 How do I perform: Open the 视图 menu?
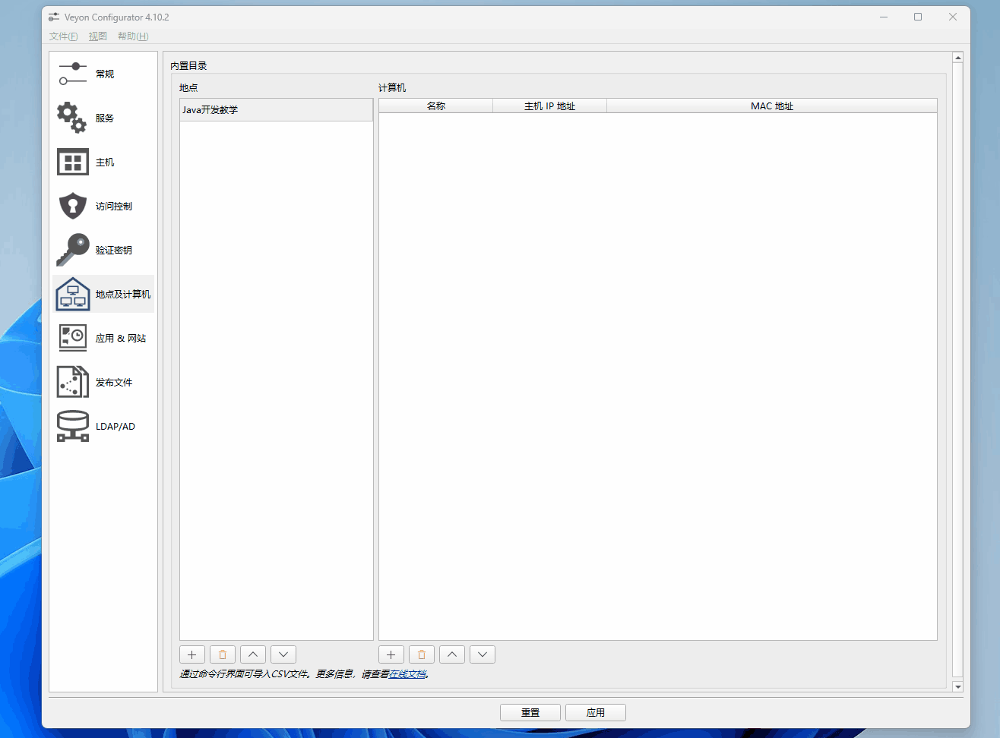(98, 36)
